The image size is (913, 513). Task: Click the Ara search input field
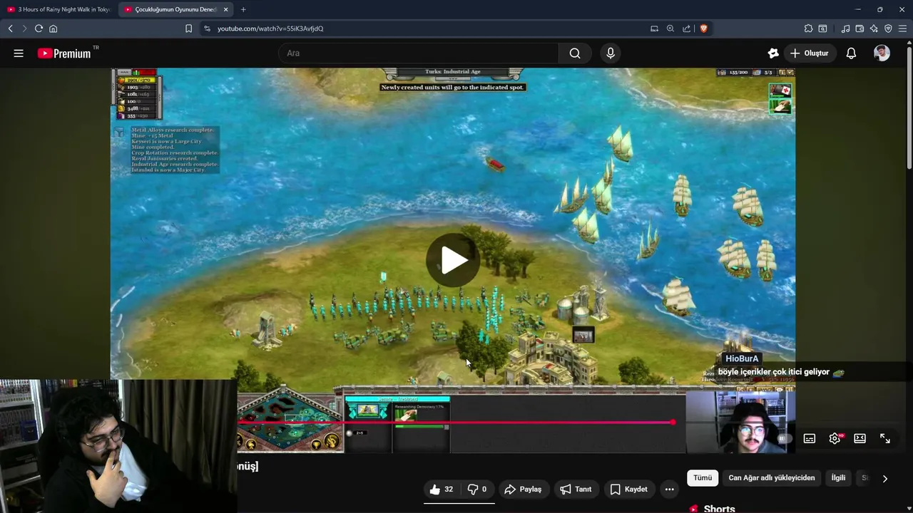[419, 53]
